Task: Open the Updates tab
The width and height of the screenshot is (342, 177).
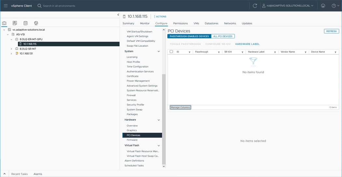Action: pos(247,23)
